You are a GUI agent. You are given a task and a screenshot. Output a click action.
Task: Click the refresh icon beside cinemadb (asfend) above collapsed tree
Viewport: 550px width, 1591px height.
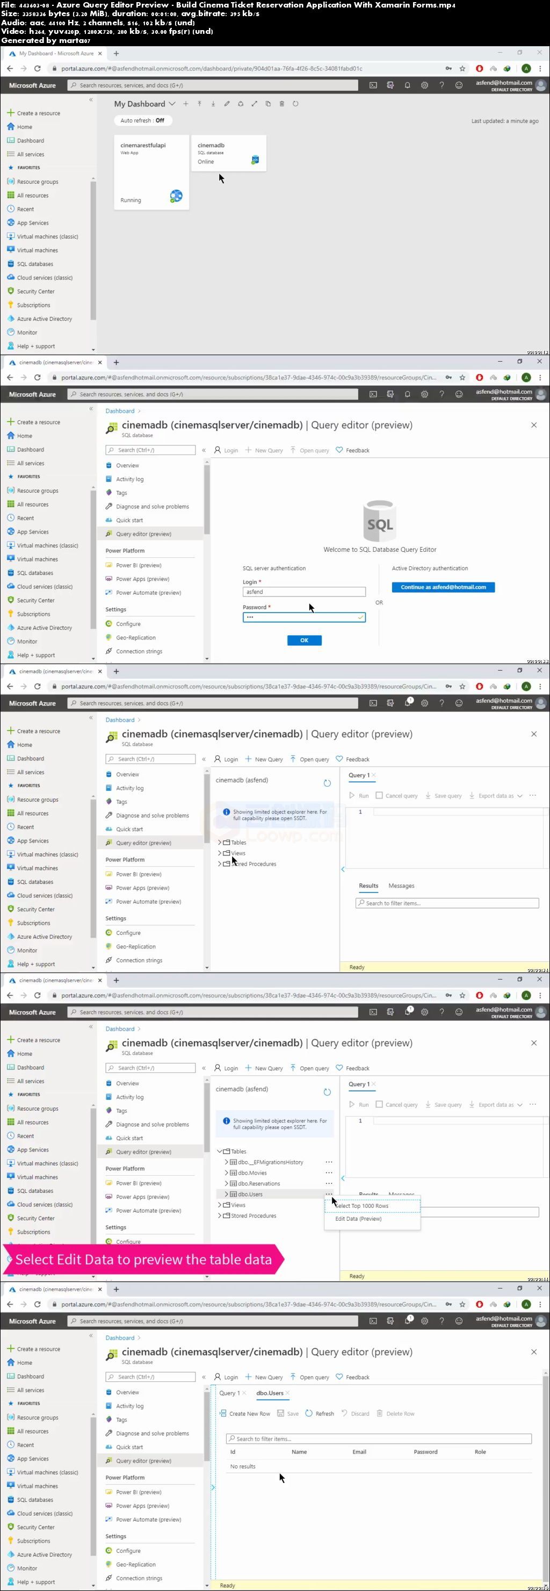point(327,783)
